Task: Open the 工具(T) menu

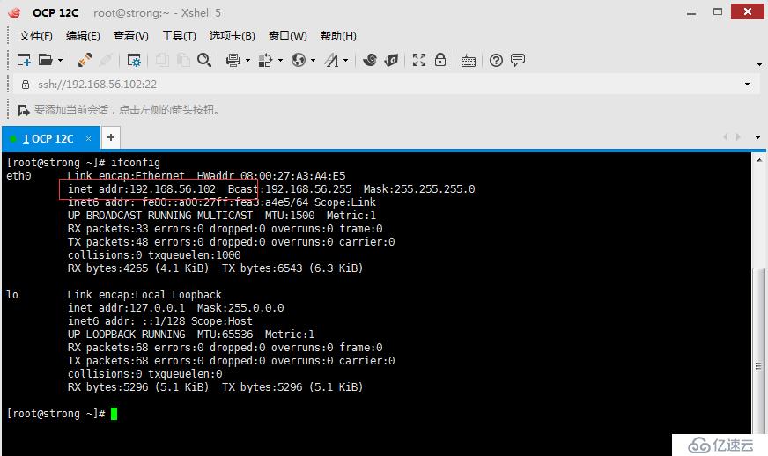Action: (x=179, y=36)
